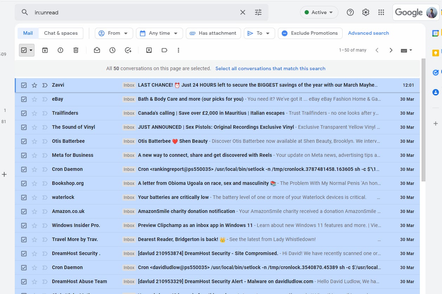Image resolution: width=442 pixels, height=294 pixels.
Task: Open the Settings gear icon
Action: pyautogui.click(x=366, y=12)
